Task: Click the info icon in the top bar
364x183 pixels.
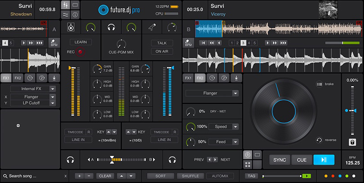Action: (x=75, y=15)
